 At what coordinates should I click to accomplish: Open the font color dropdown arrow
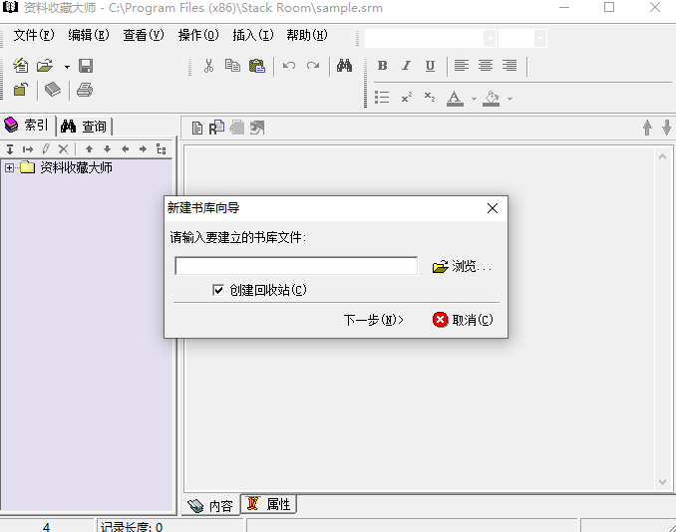(x=474, y=99)
